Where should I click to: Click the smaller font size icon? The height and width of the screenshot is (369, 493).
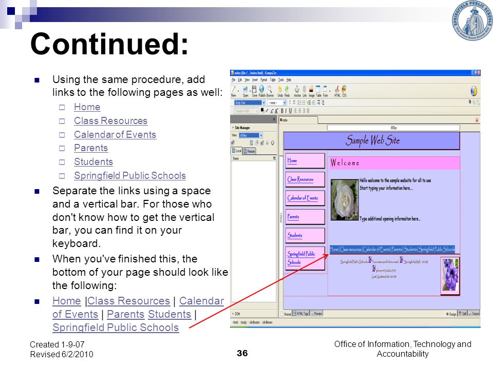[272, 111]
